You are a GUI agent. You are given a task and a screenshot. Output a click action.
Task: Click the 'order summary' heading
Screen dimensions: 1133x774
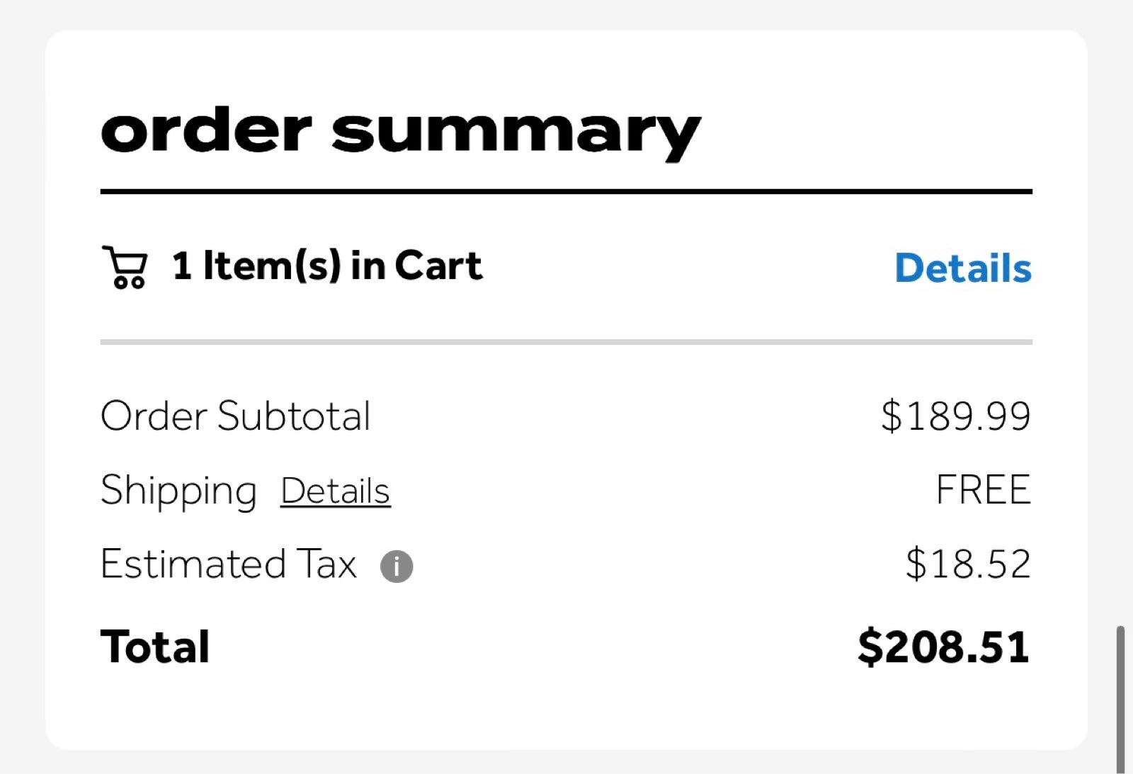point(401,132)
